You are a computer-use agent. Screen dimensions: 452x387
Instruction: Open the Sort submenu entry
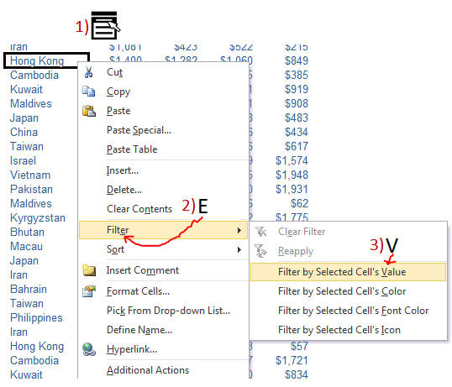point(163,249)
